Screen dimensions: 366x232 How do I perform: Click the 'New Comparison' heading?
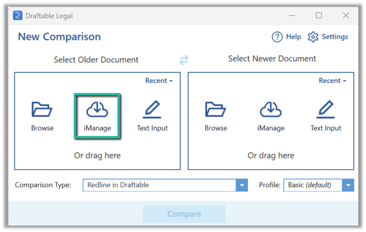(x=59, y=37)
